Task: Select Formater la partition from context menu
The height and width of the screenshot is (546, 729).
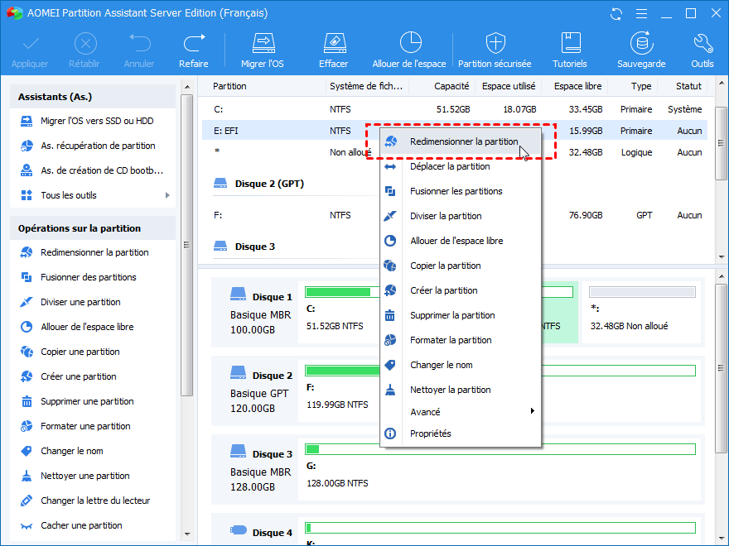Action: tap(451, 340)
